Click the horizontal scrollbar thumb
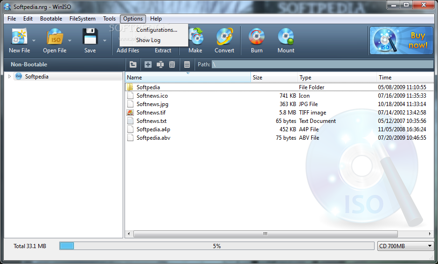Viewport: 438px width, 264px height. (x=265, y=234)
